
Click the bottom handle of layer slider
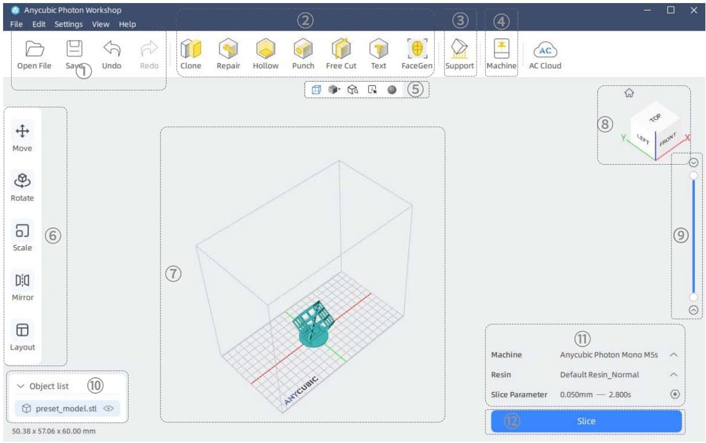pos(694,297)
